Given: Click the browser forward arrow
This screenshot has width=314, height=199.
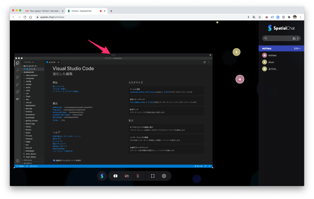Looking at the screenshot, I should tap(19, 17).
